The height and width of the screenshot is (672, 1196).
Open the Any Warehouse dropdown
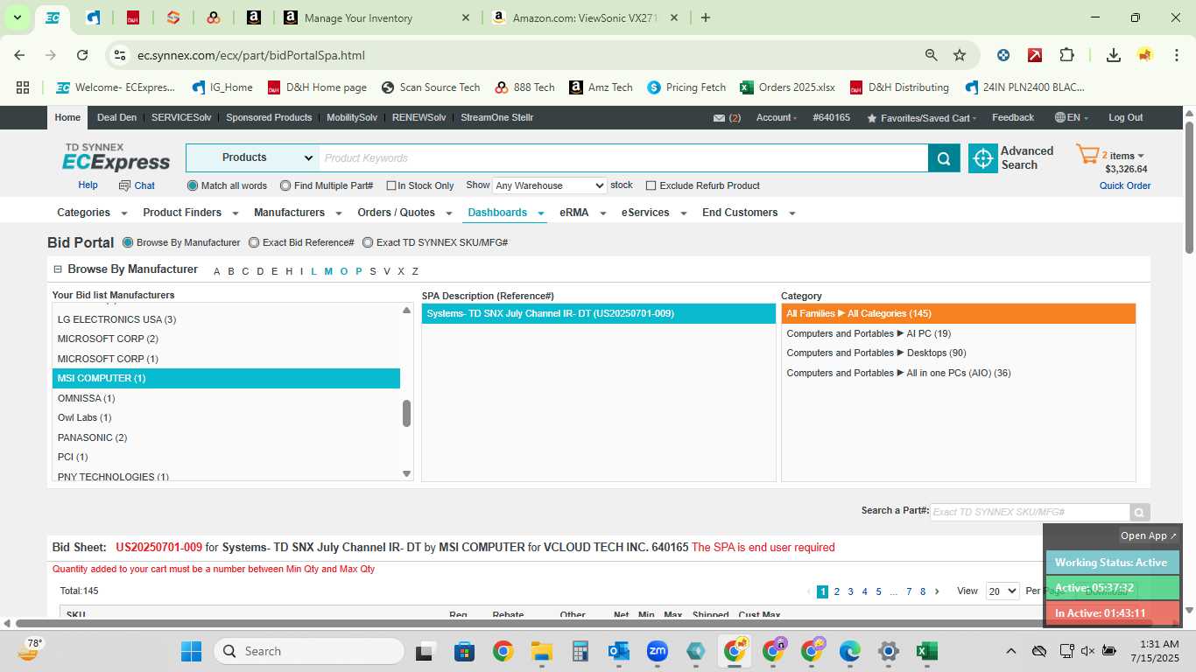[x=549, y=185]
